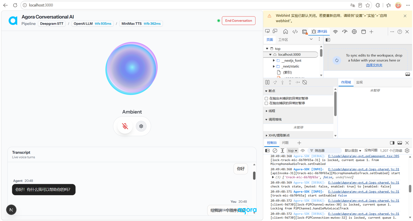Switch to the 监视 watch tab
The height and width of the screenshot is (221, 413).
click(359, 82)
